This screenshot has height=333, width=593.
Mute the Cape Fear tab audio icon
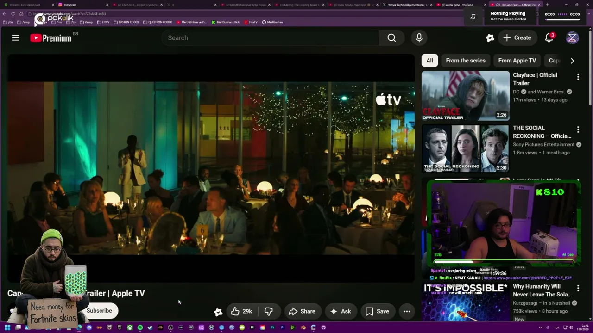(498, 5)
